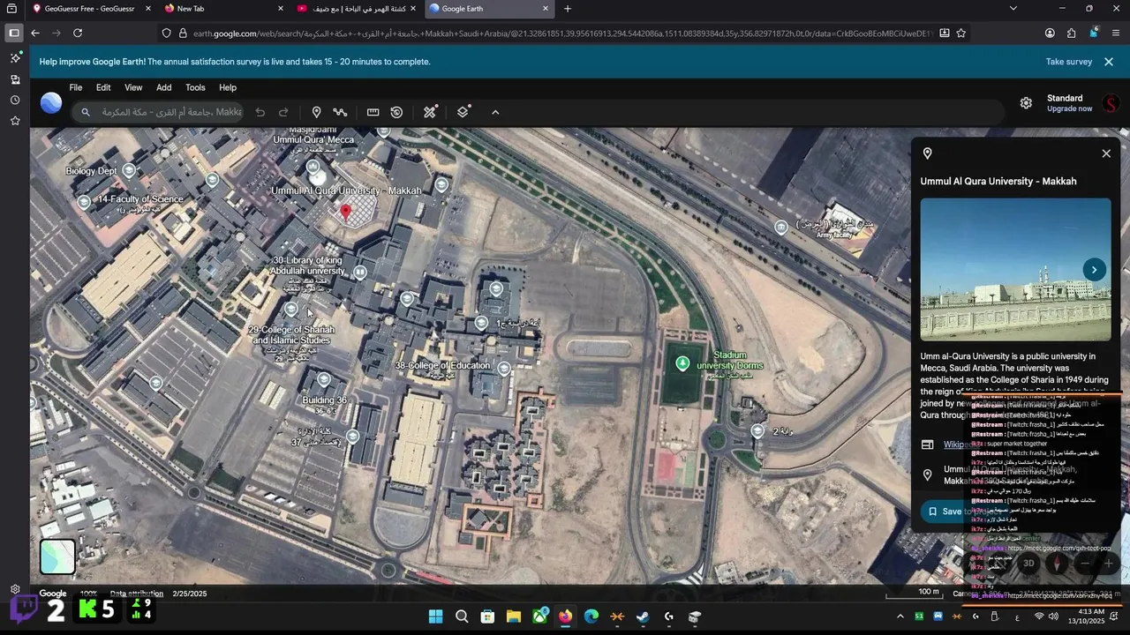Open the university photo thumbnail

click(x=1015, y=270)
